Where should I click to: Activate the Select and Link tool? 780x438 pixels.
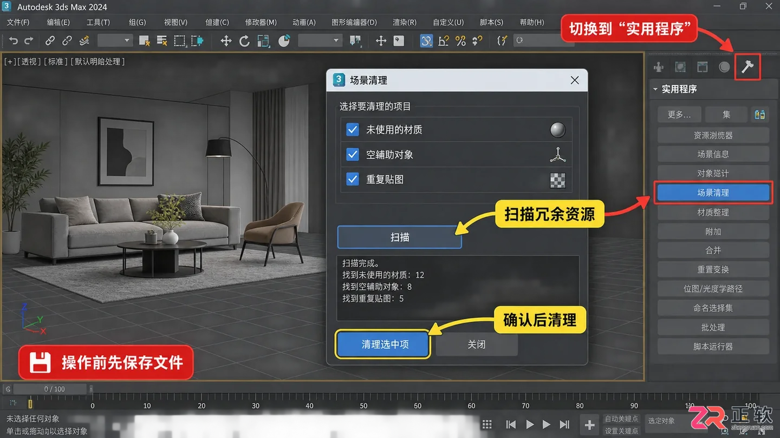(50, 41)
